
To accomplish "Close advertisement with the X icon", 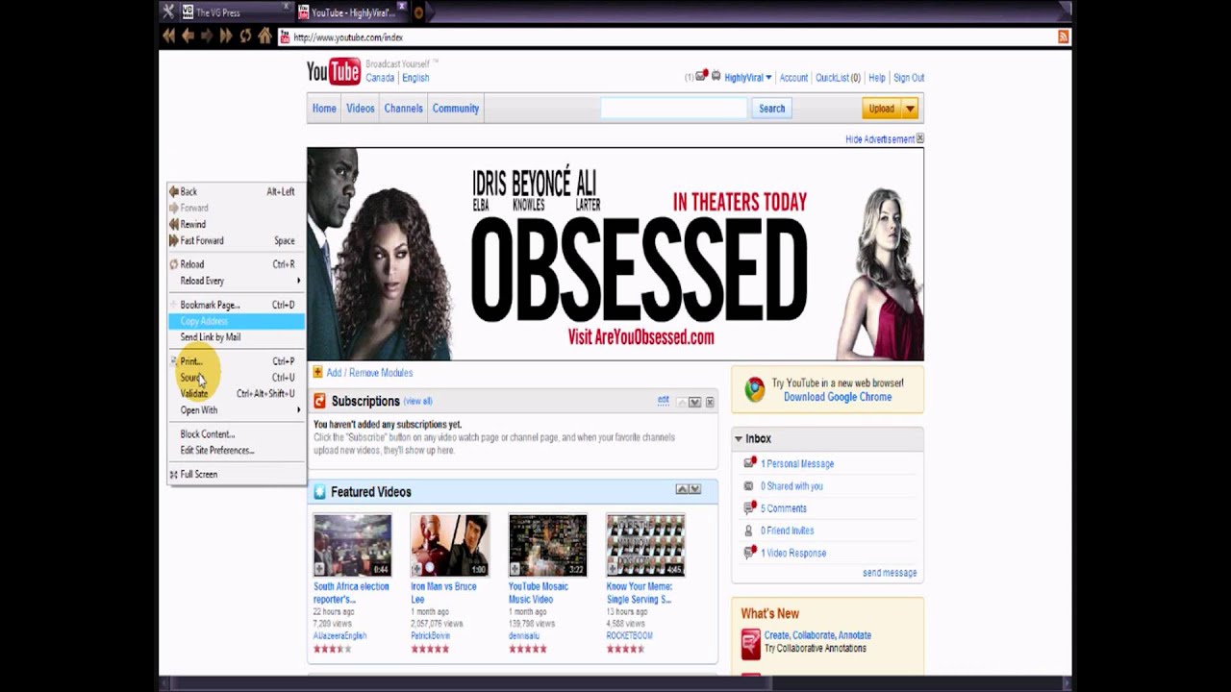I will [x=919, y=139].
